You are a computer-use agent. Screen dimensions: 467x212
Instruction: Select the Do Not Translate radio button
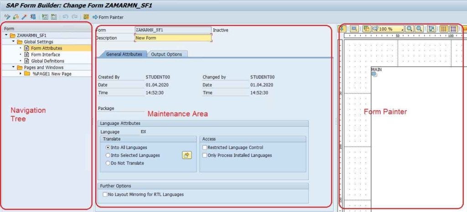click(x=108, y=163)
